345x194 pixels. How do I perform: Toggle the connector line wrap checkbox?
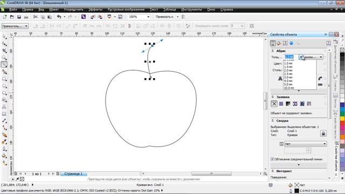pos(272,159)
